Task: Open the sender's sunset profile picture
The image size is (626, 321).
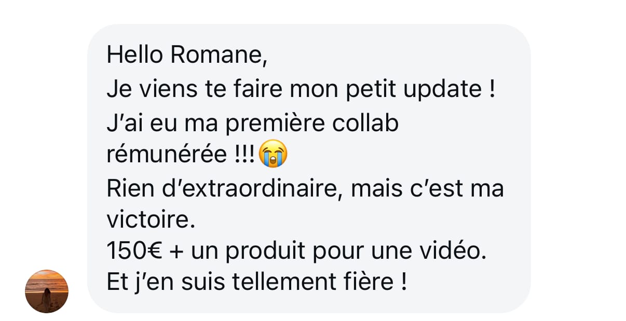Action: (47, 291)
